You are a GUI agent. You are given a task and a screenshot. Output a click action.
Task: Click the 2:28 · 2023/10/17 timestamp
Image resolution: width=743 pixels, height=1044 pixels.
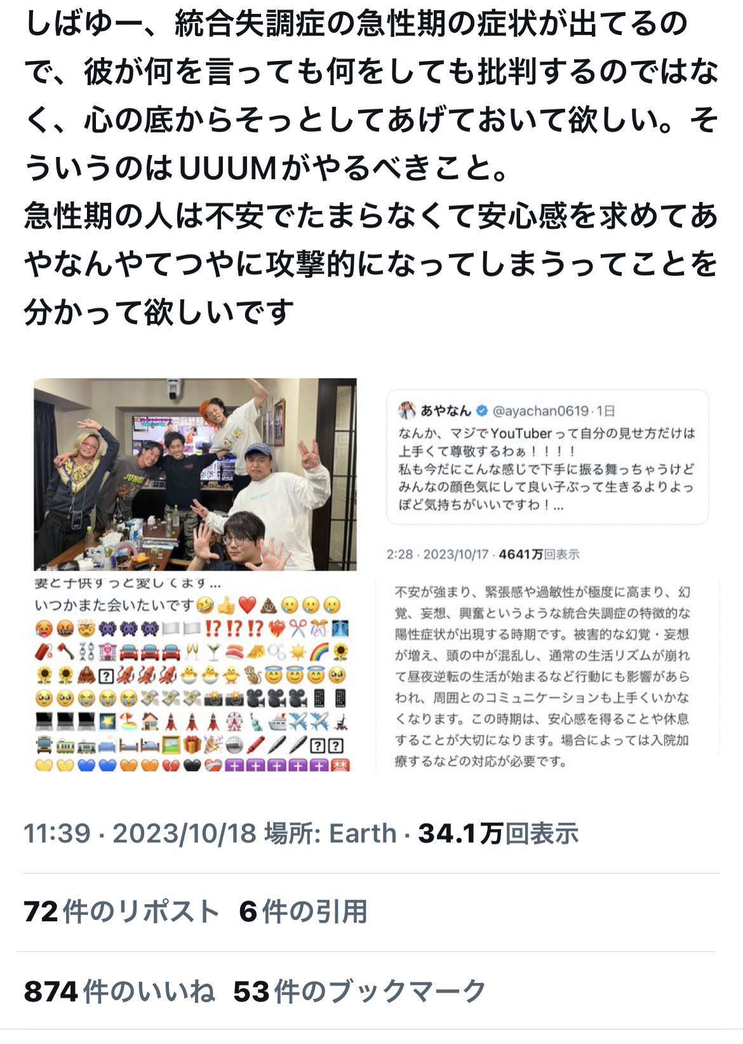[x=437, y=554]
